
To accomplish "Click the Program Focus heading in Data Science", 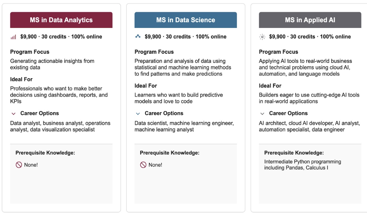I will coord(154,52).
